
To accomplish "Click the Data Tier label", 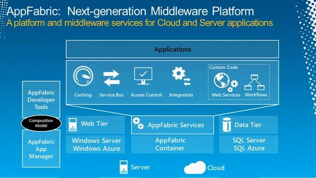I will (x=248, y=125).
